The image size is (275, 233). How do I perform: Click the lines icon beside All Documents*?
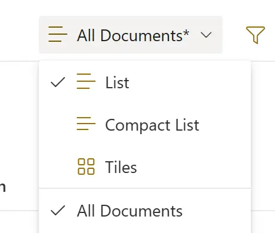point(58,34)
